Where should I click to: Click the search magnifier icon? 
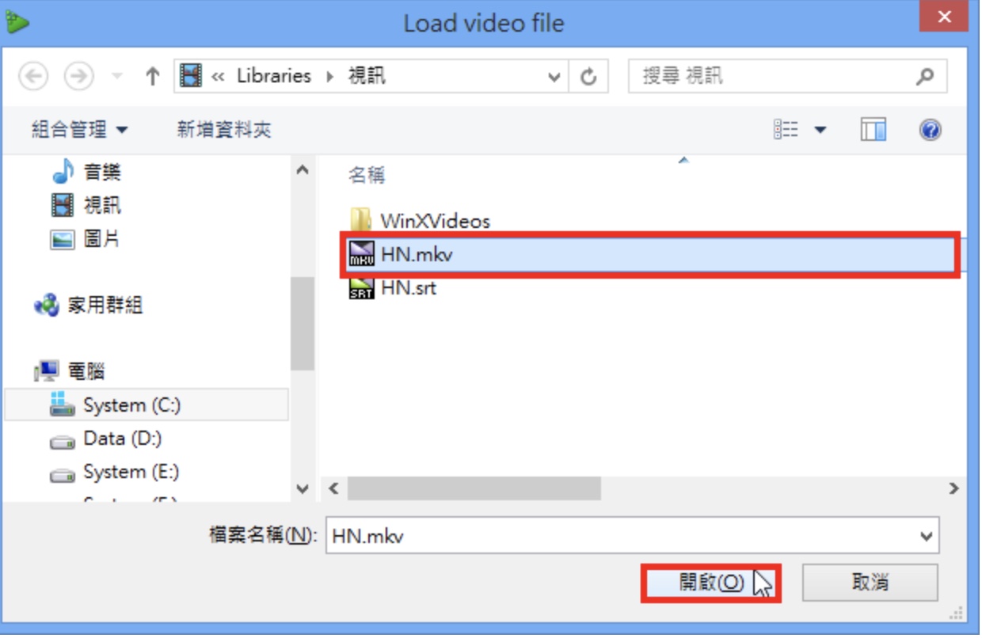coord(923,77)
